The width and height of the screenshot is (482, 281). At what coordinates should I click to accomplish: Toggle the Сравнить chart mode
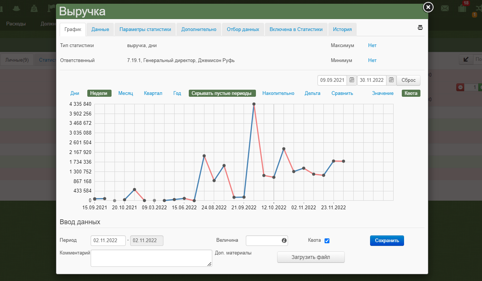click(342, 93)
